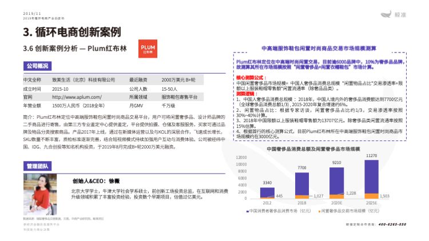Click the 2012 purple bar in chart
429x241 pixels.
[267, 192]
